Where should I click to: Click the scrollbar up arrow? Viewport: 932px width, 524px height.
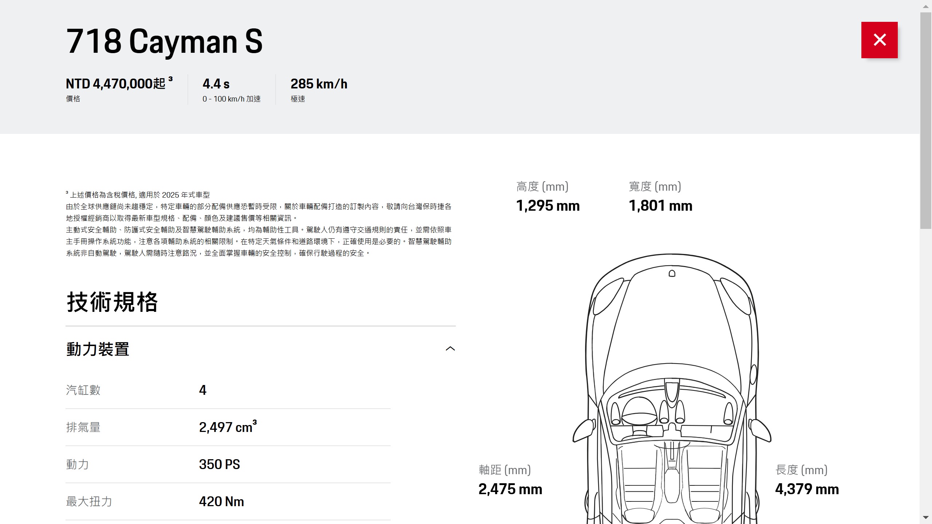tap(926, 6)
